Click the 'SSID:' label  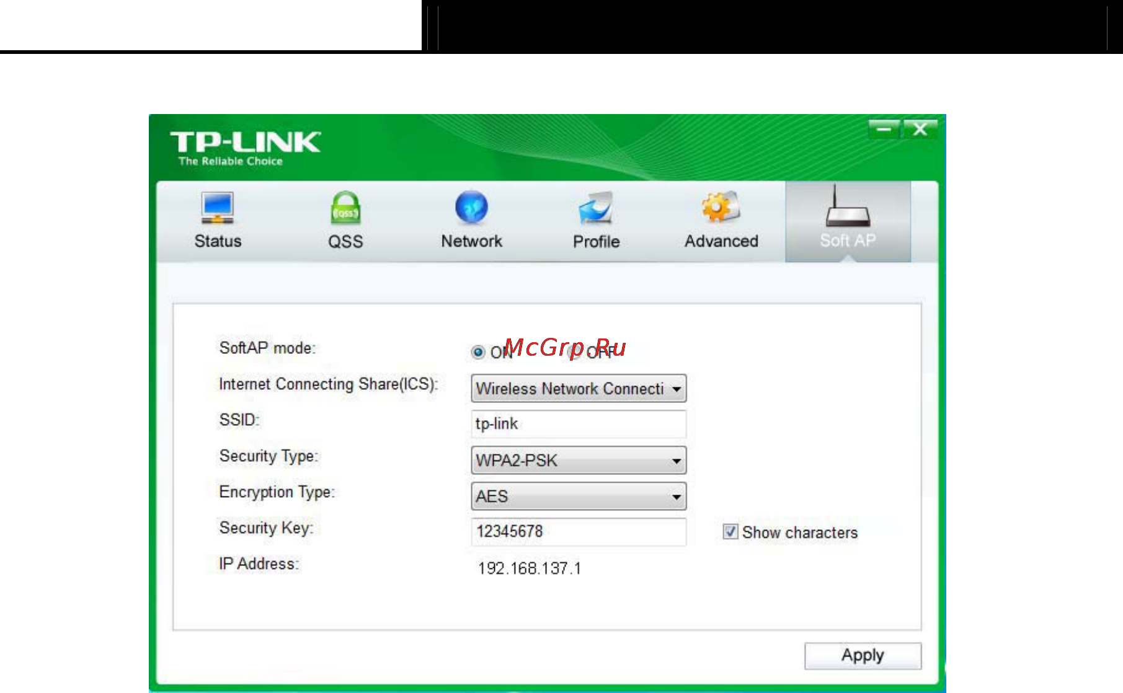(x=239, y=420)
